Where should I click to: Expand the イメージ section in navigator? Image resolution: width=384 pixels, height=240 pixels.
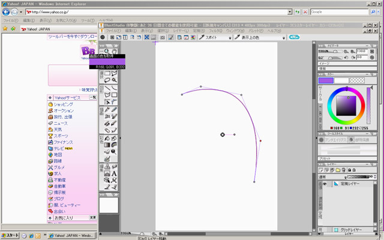[x=347, y=64]
